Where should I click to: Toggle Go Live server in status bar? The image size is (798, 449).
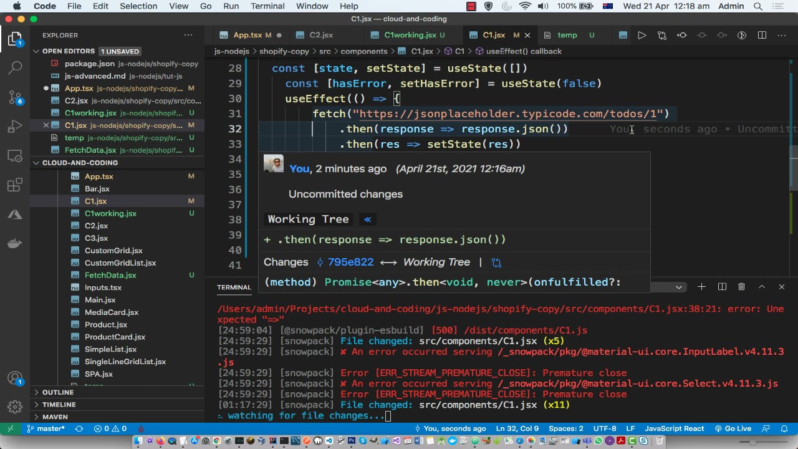point(733,428)
